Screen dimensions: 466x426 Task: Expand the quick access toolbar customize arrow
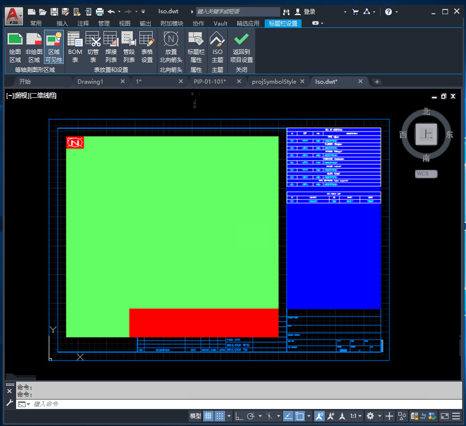(x=143, y=12)
